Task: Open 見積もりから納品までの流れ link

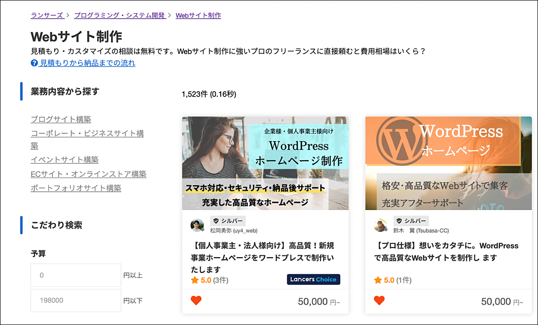Action: (x=87, y=63)
